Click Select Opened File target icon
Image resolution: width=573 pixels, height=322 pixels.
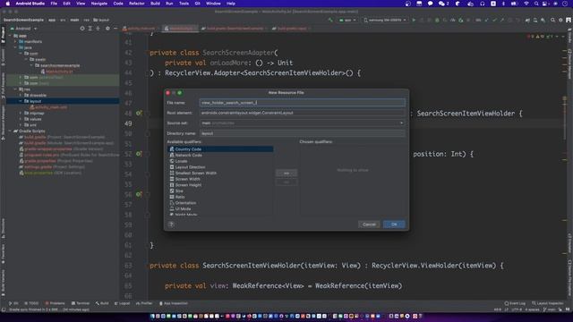point(82,28)
